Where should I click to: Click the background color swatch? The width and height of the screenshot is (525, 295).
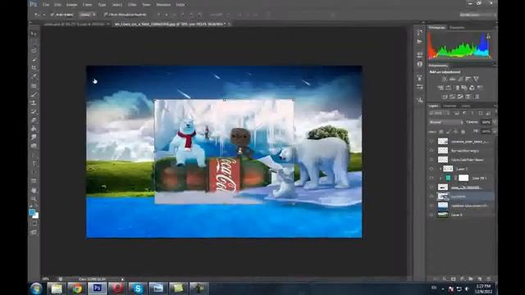(36, 216)
